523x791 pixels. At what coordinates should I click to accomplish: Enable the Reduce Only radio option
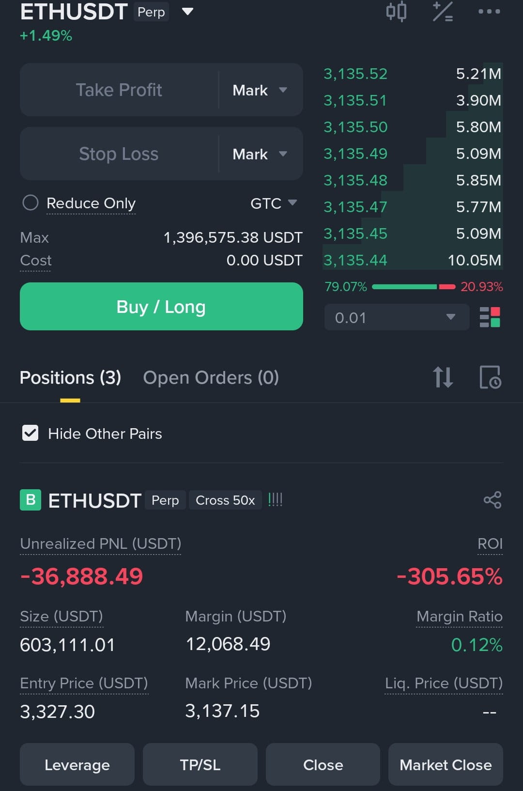click(31, 203)
